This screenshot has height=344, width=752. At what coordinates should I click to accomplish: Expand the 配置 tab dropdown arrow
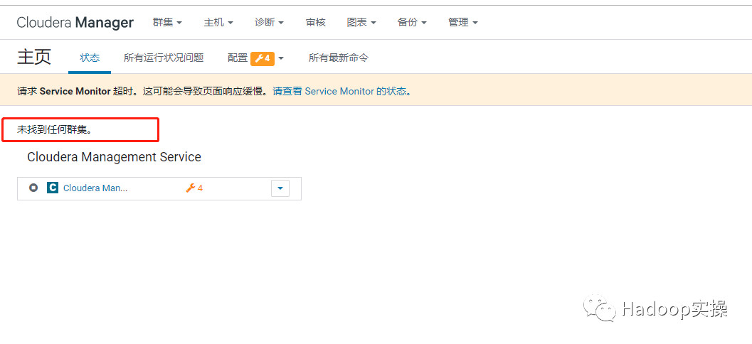point(281,58)
